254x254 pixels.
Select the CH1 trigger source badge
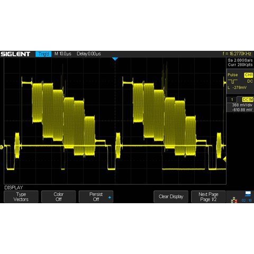249,75
